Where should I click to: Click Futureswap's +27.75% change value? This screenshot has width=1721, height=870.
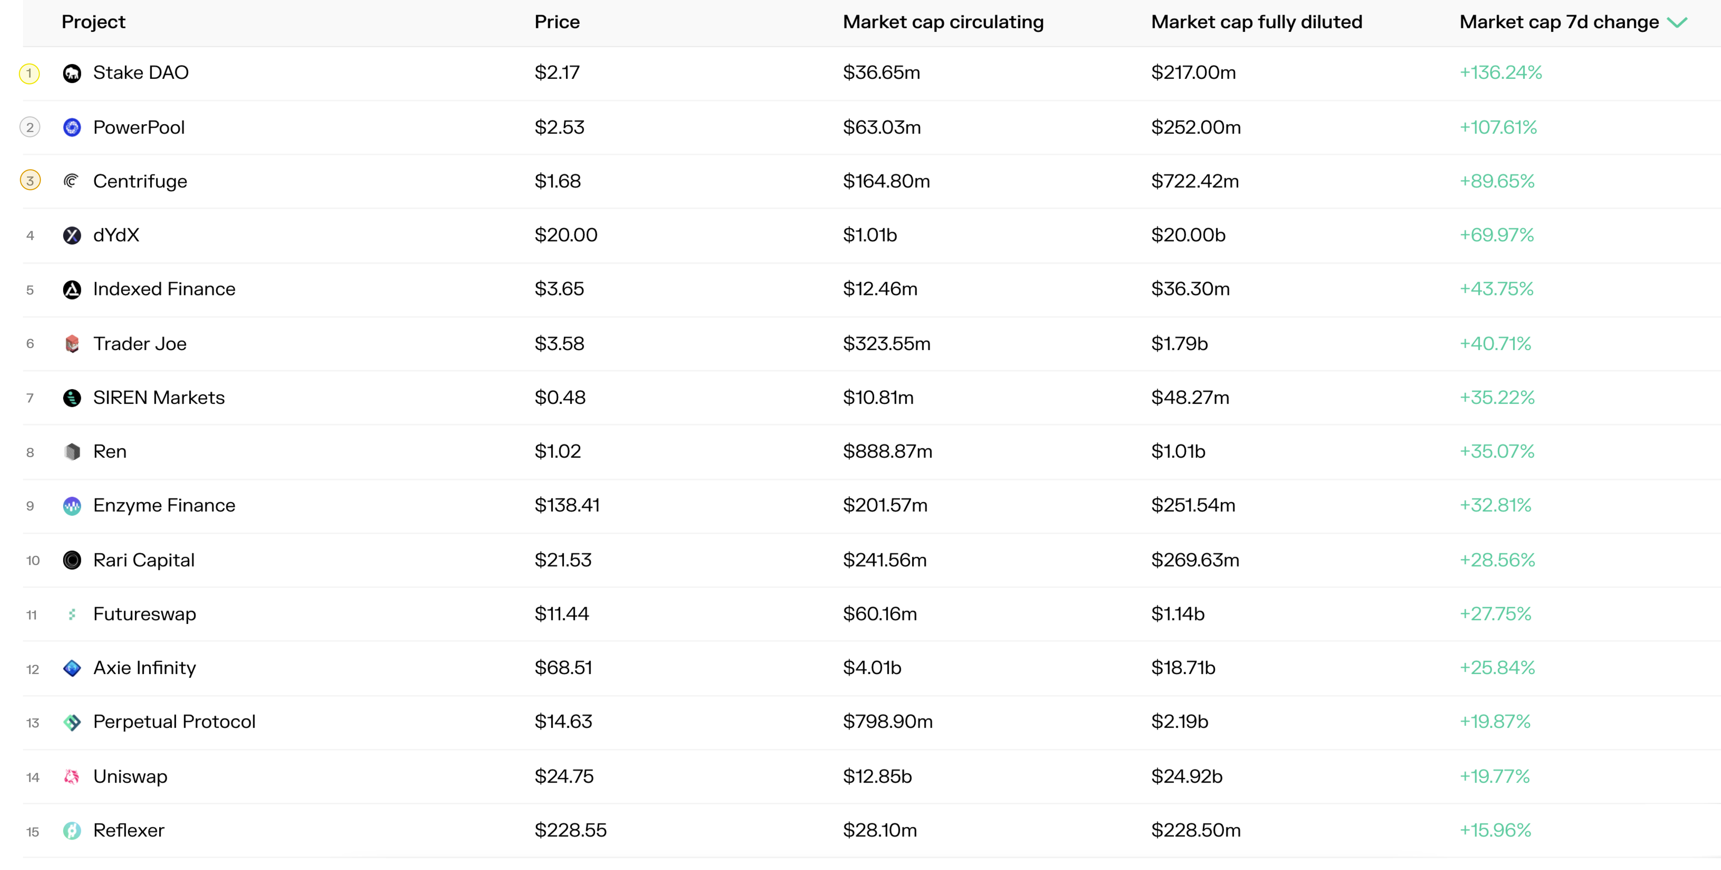coord(1495,614)
